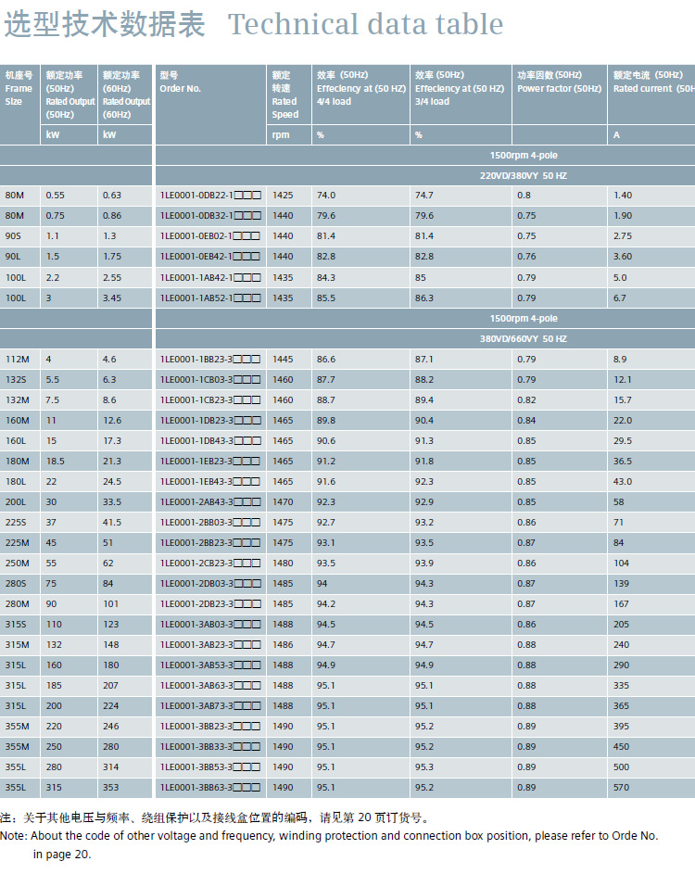Image resolution: width=695 pixels, height=874 pixels.
Task: Select the 220VD/380VY 50 HZ subheading
Action: coord(524,175)
